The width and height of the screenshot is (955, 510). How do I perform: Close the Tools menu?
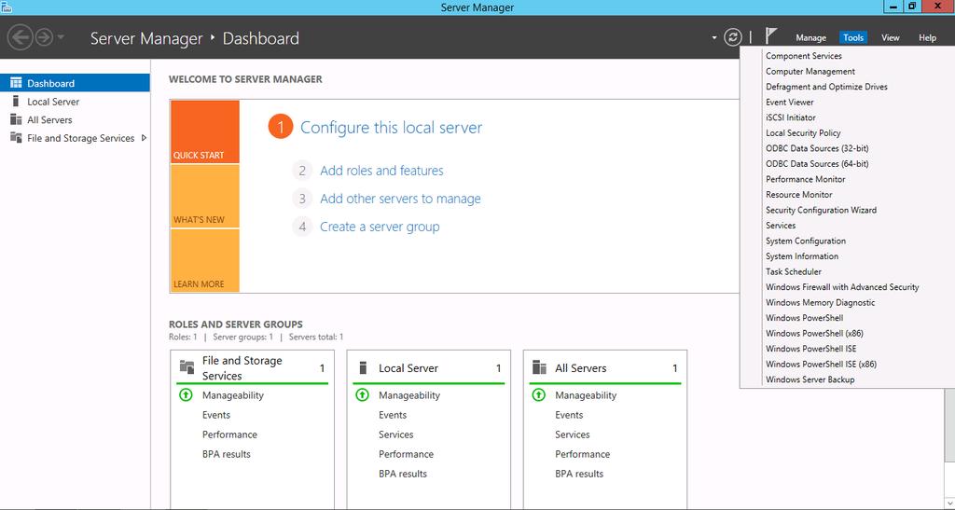[x=852, y=37]
